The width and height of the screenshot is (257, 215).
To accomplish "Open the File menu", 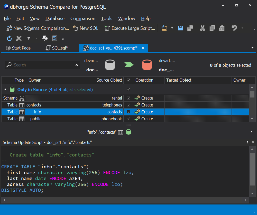I will coord(7,18).
